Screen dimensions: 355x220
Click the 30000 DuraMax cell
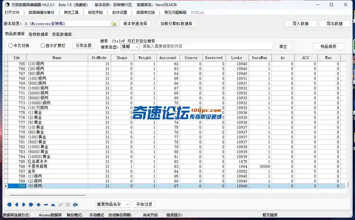point(260,167)
